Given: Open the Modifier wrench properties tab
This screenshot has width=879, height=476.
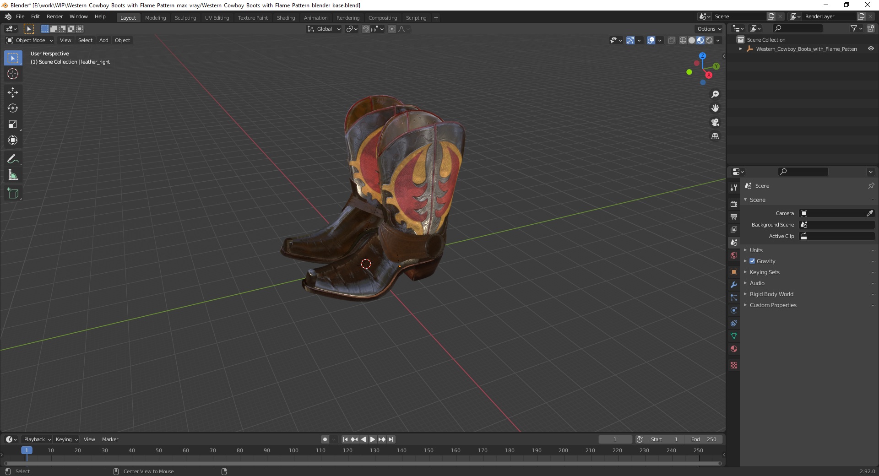Looking at the screenshot, I should click(734, 285).
